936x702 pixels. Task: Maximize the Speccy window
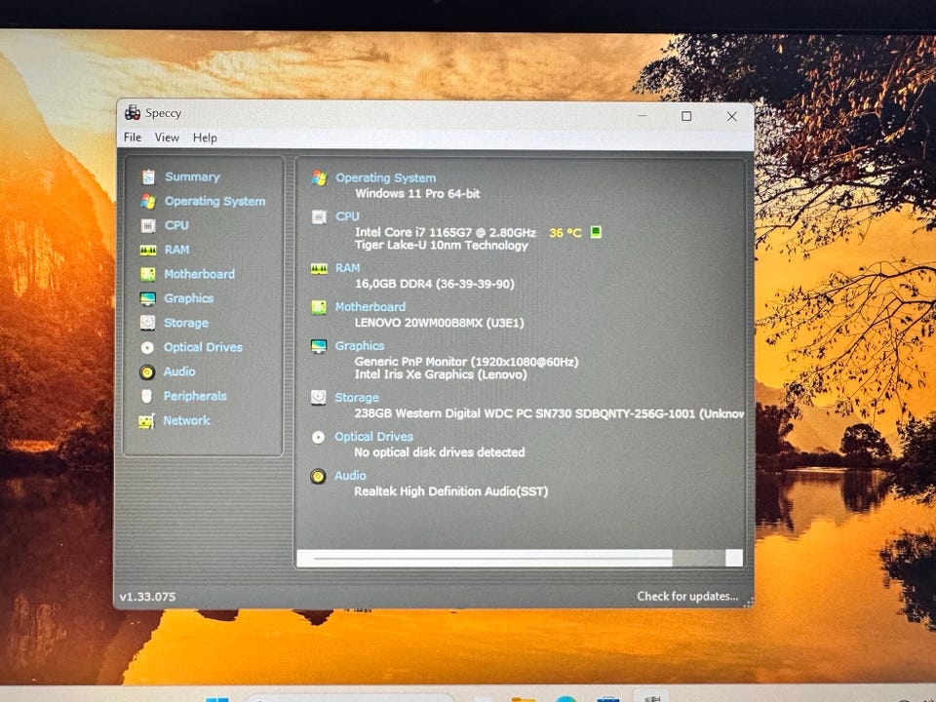686,116
